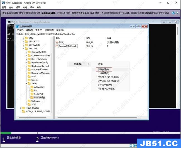Open the 收藏夹(A) favorites menu
Screen dimensions: 181x148
point(49,30)
